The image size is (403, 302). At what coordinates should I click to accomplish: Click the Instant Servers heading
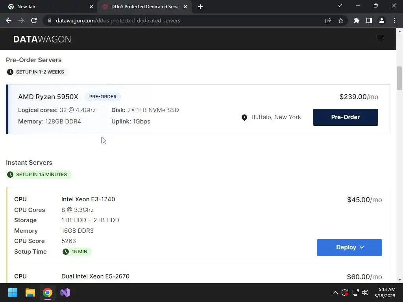pos(29,162)
